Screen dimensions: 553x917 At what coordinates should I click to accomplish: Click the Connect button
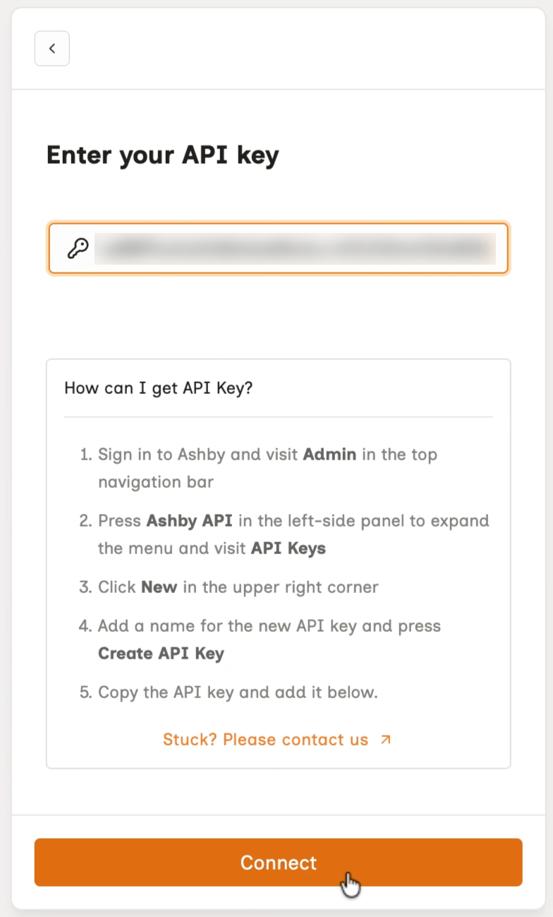coord(278,863)
